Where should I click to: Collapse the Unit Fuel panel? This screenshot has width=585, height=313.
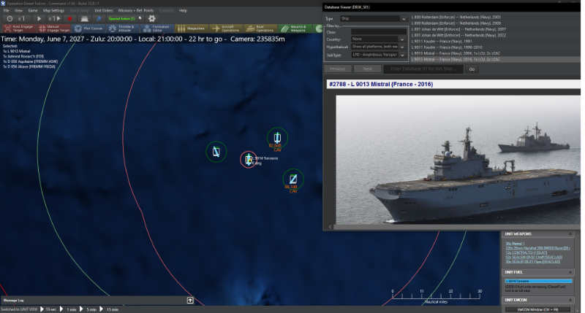coord(570,272)
